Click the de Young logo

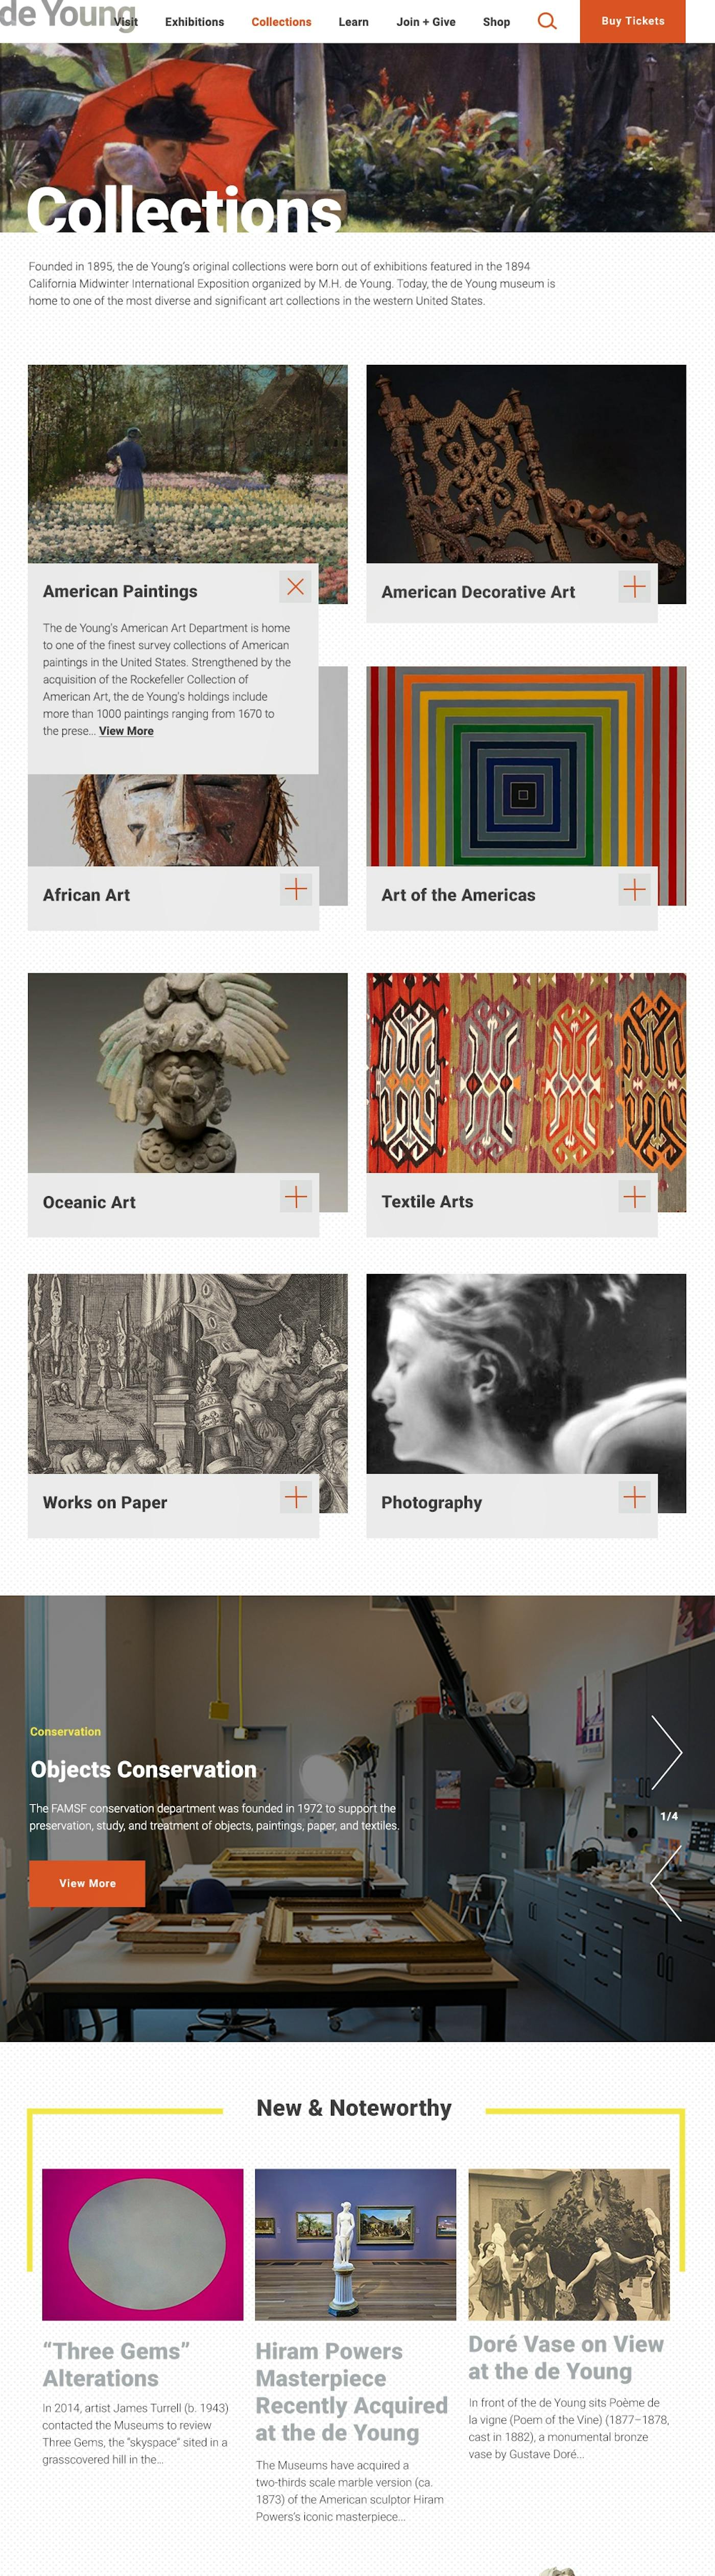pos(67,15)
